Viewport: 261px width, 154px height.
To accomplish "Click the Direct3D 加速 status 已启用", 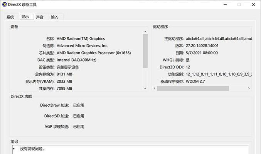I will tap(79, 116).
